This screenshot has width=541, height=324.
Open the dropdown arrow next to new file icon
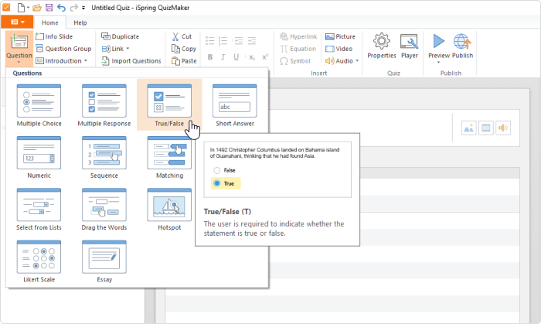pyautogui.click(x=28, y=8)
